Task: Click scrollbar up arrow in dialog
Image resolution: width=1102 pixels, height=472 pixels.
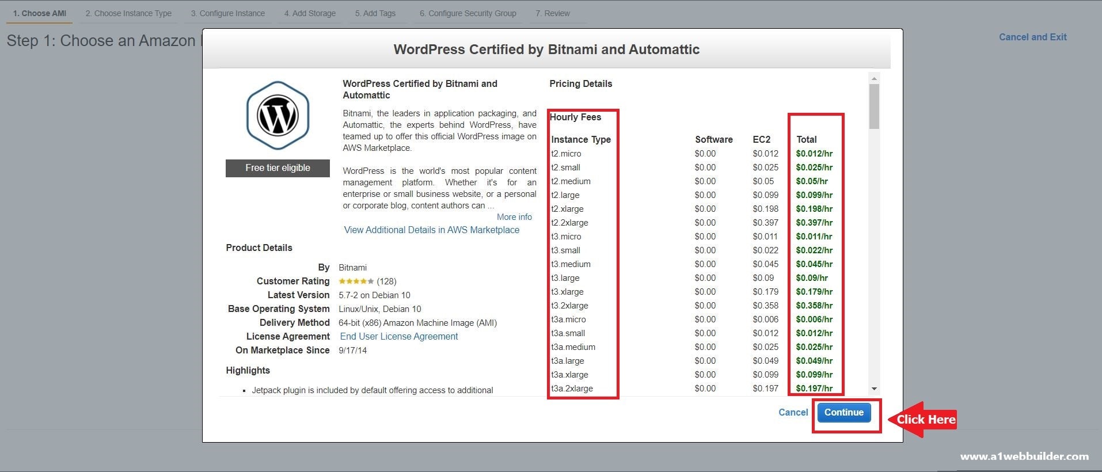Action: [x=874, y=78]
